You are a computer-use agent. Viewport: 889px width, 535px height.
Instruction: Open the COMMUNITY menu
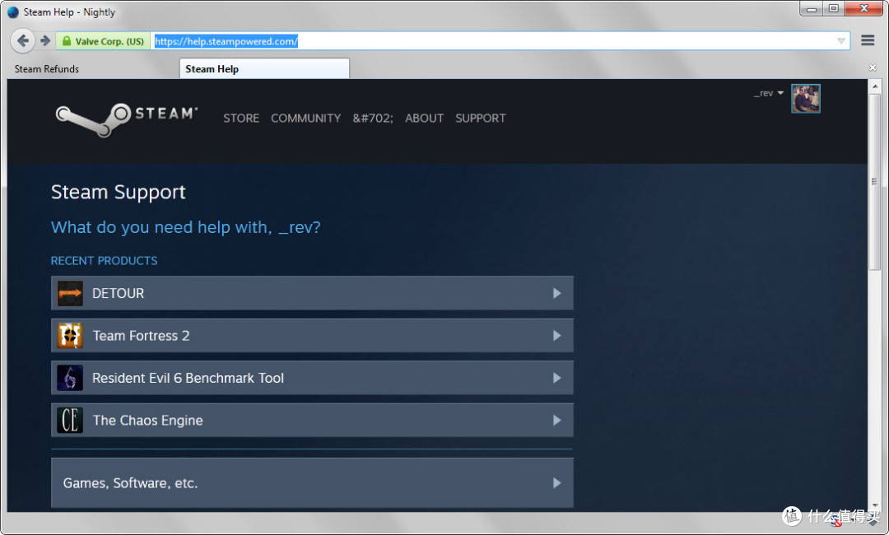tap(305, 118)
